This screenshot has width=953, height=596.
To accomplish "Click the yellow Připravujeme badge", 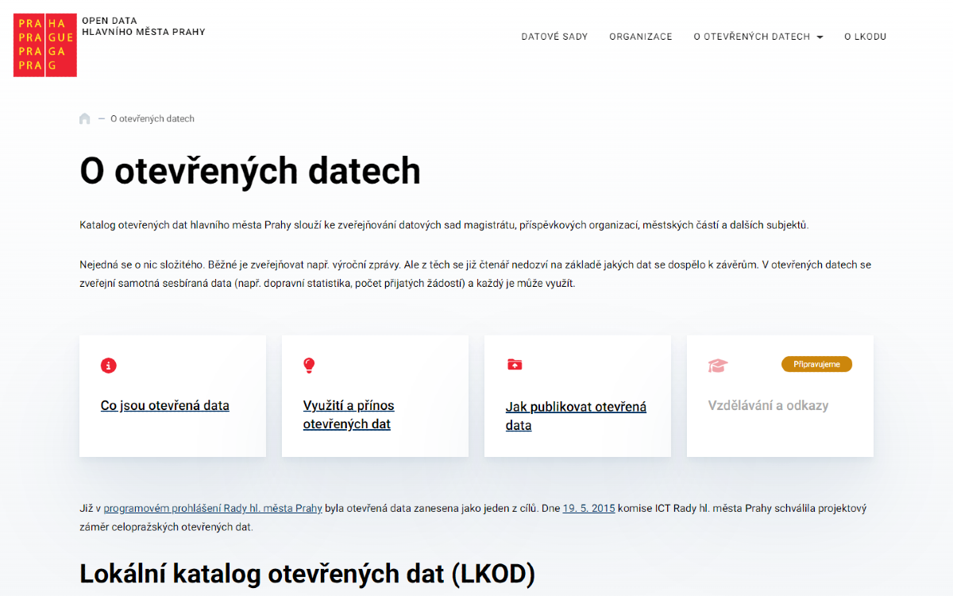I will point(816,363).
